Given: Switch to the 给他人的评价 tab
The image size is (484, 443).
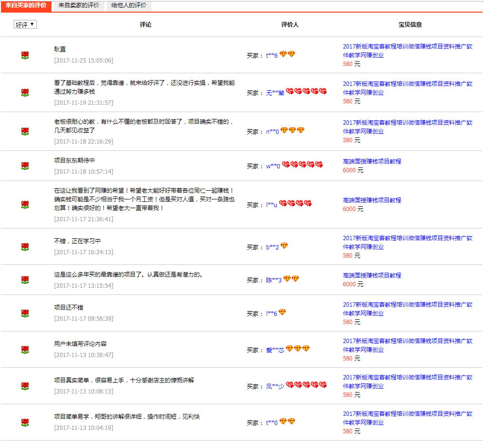Looking at the screenshot, I should [129, 5].
